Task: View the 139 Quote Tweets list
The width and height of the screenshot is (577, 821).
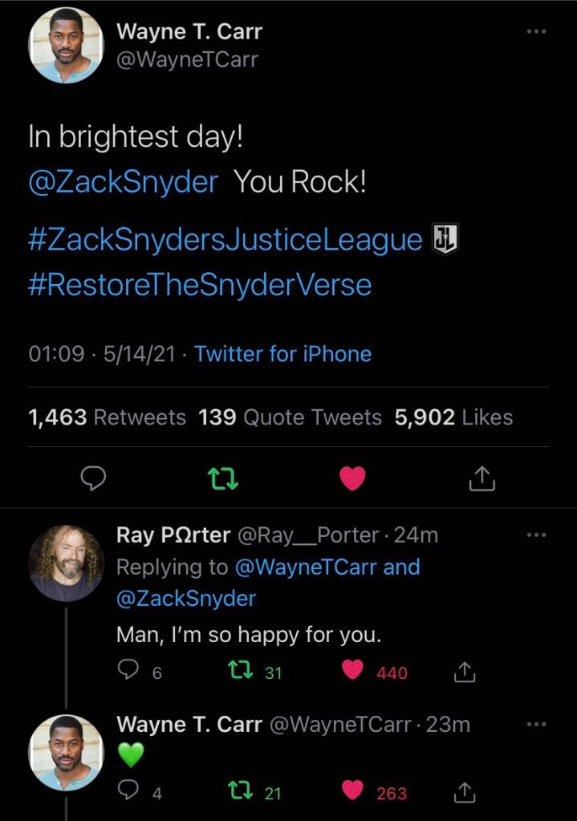Action: 291,417
